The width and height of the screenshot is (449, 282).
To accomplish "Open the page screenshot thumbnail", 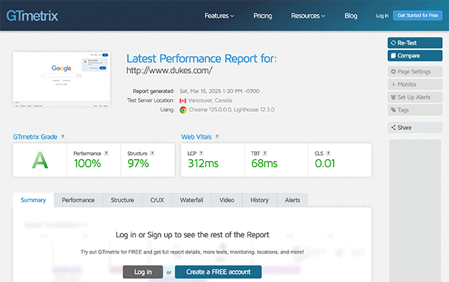I will coord(62,79).
